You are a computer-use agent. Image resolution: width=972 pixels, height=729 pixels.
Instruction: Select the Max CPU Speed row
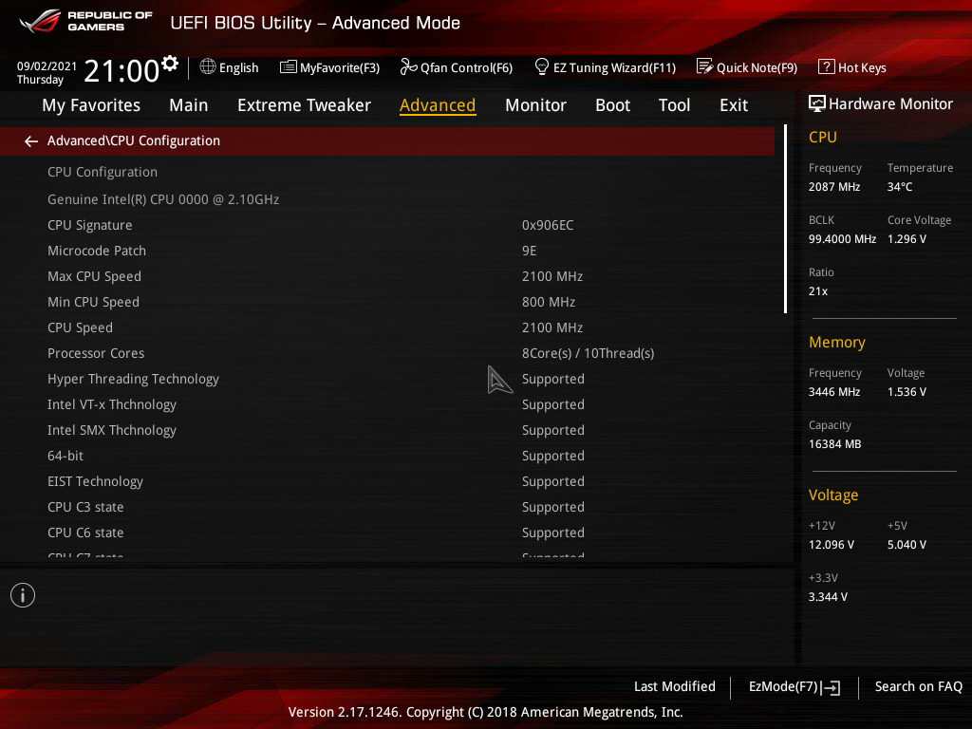point(387,276)
